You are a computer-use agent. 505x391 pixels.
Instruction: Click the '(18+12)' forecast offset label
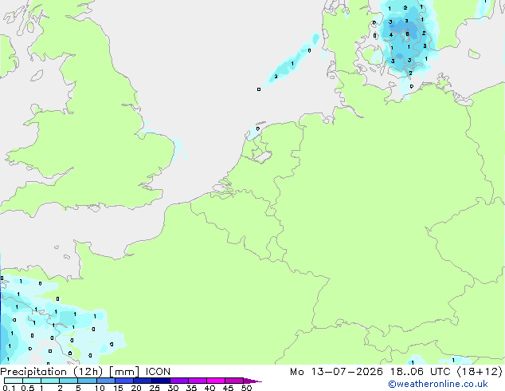pos(480,372)
